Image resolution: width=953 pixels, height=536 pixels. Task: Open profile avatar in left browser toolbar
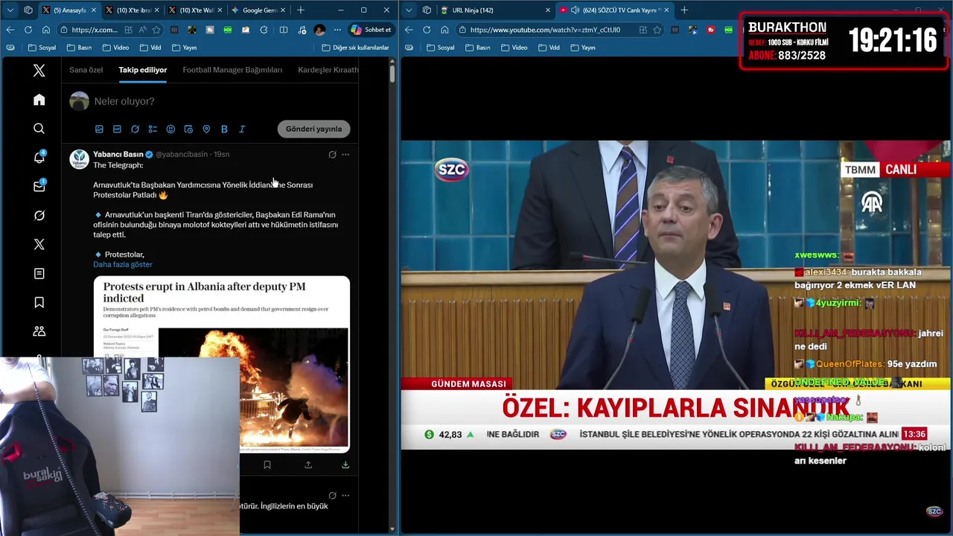pos(319,30)
